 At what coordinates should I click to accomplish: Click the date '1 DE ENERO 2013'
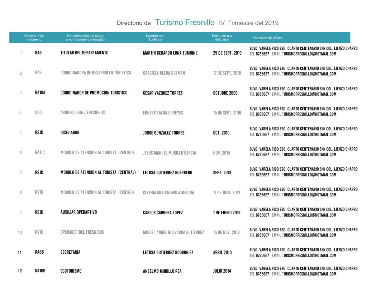tap(227, 213)
